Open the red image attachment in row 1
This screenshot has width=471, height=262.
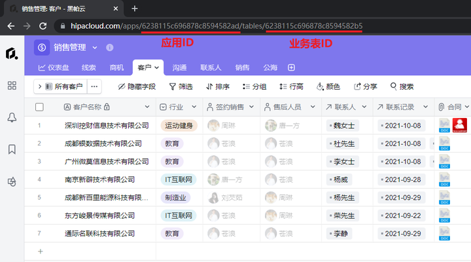coord(460,126)
